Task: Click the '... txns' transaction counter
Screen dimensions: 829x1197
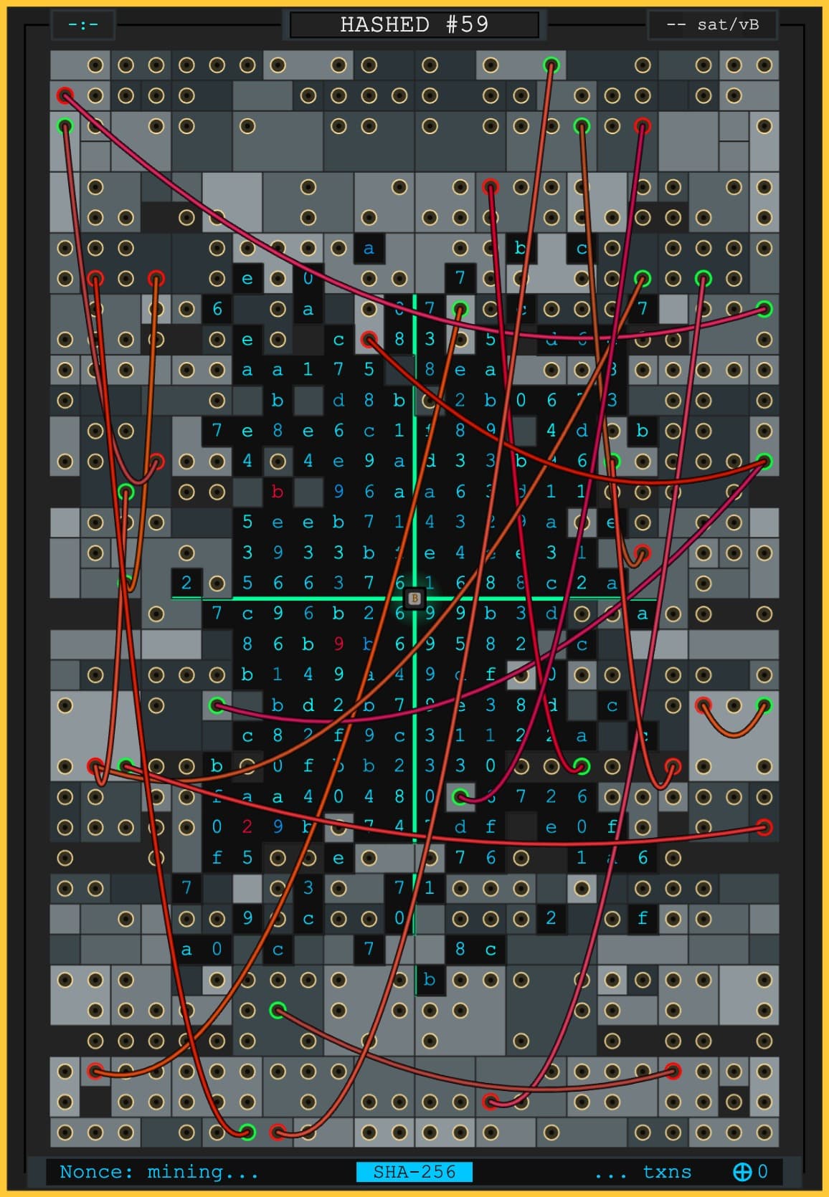Action: coord(643,1172)
